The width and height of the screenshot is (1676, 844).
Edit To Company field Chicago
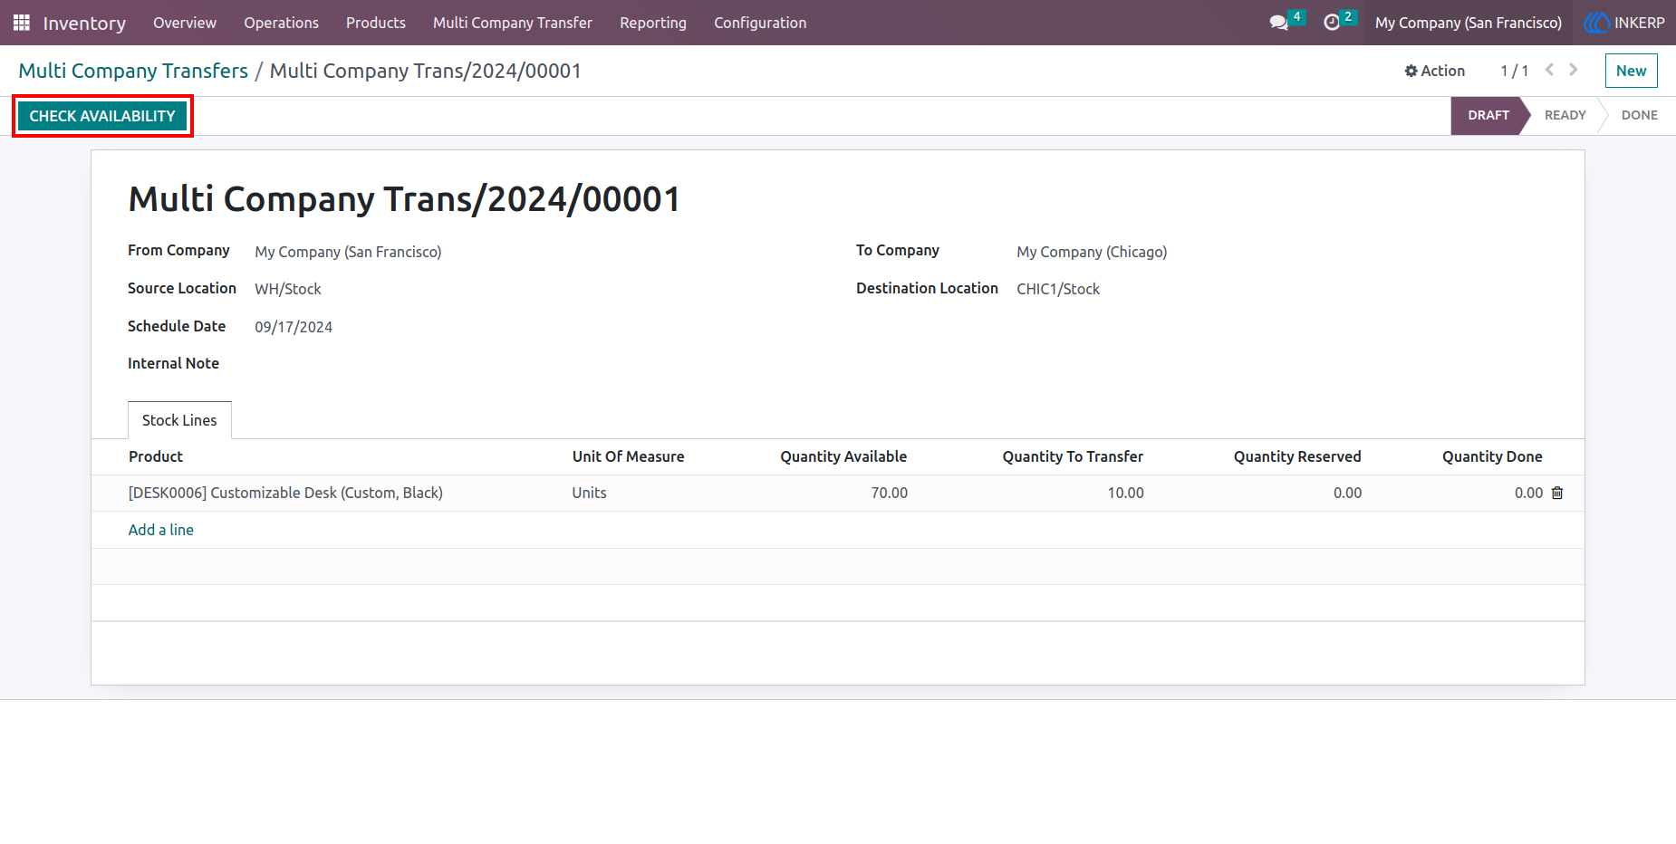(x=1092, y=252)
